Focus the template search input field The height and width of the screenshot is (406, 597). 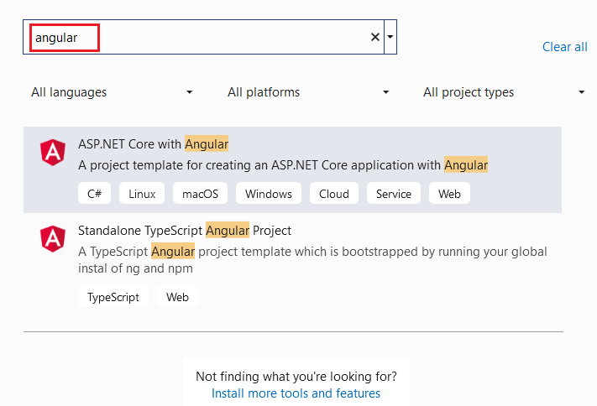click(202, 38)
